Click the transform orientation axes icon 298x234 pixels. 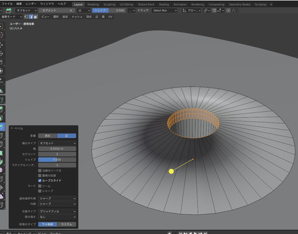(x=184, y=11)
